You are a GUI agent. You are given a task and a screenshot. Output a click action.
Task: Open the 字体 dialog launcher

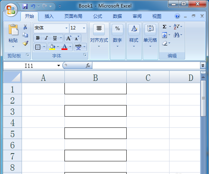coord(85,55)
